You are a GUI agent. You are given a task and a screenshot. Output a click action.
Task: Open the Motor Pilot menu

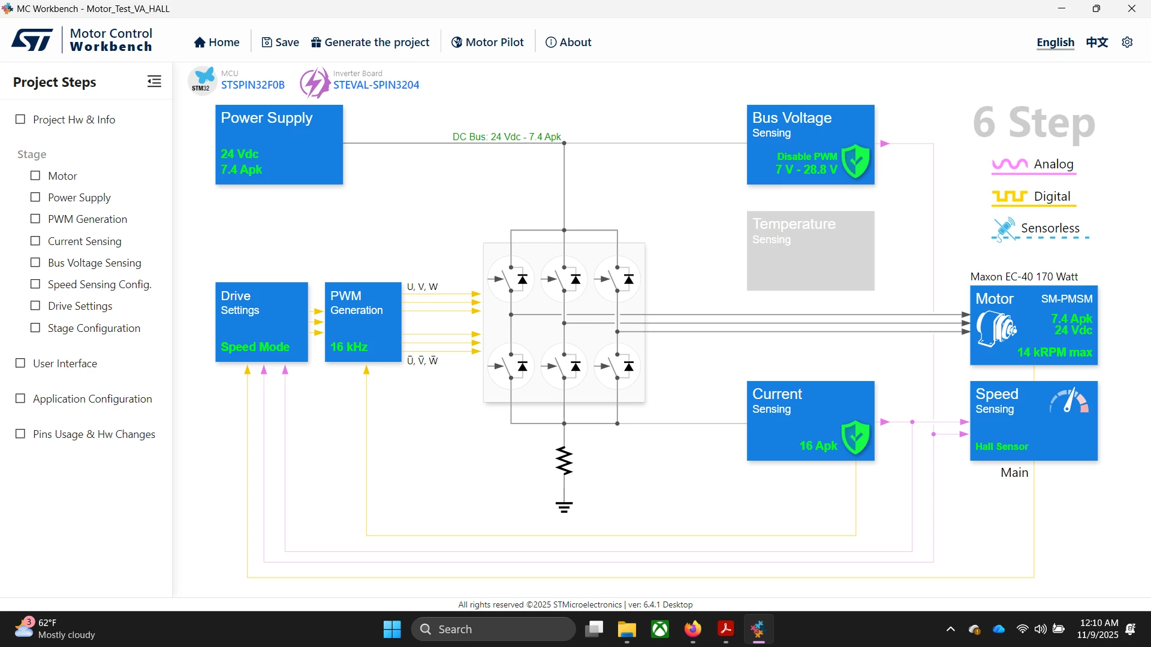(487, 42)
